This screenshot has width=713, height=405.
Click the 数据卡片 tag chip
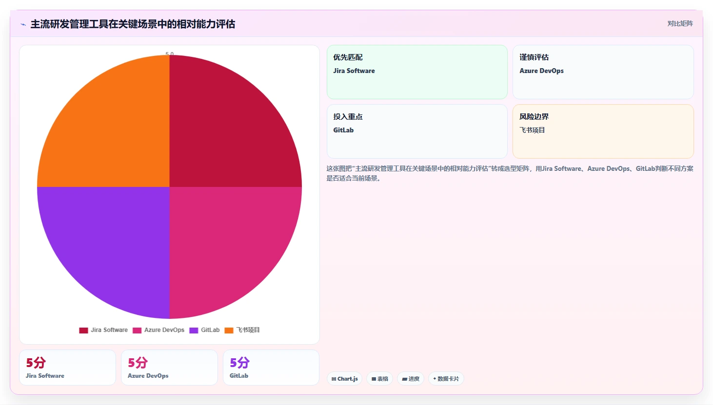pos(446,379)
